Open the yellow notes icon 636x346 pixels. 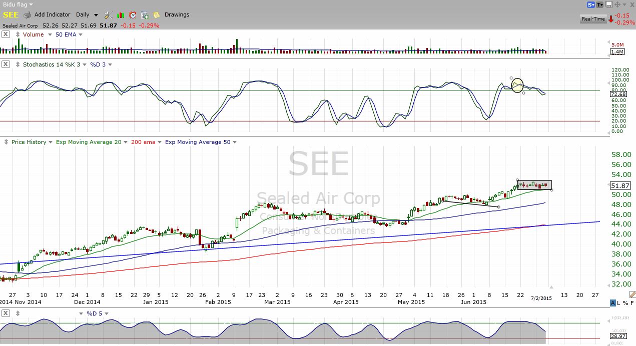coord(157,15)
